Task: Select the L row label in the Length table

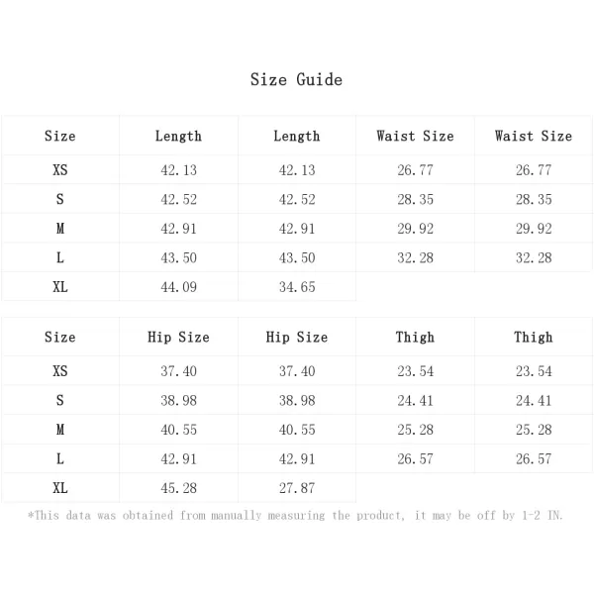Action: (60, 257)
